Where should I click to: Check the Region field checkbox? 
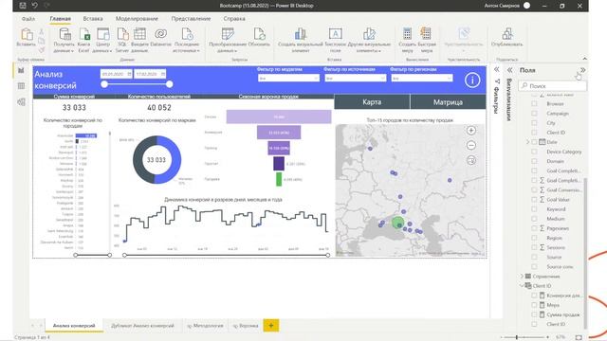[x=534, y=238]
